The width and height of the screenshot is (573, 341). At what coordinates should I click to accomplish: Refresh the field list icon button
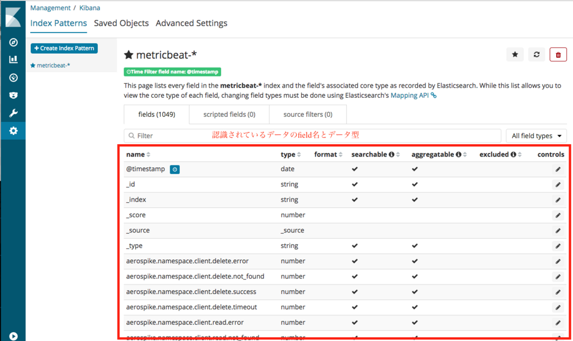click(x=537, y=55)
